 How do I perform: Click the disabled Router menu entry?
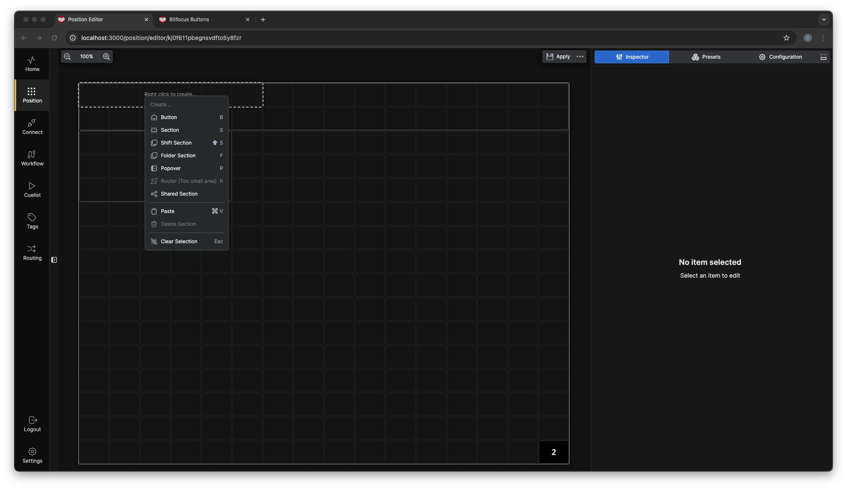(186, 181)
